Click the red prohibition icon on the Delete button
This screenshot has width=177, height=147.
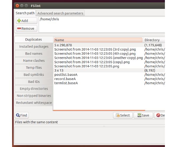point(158,115)
